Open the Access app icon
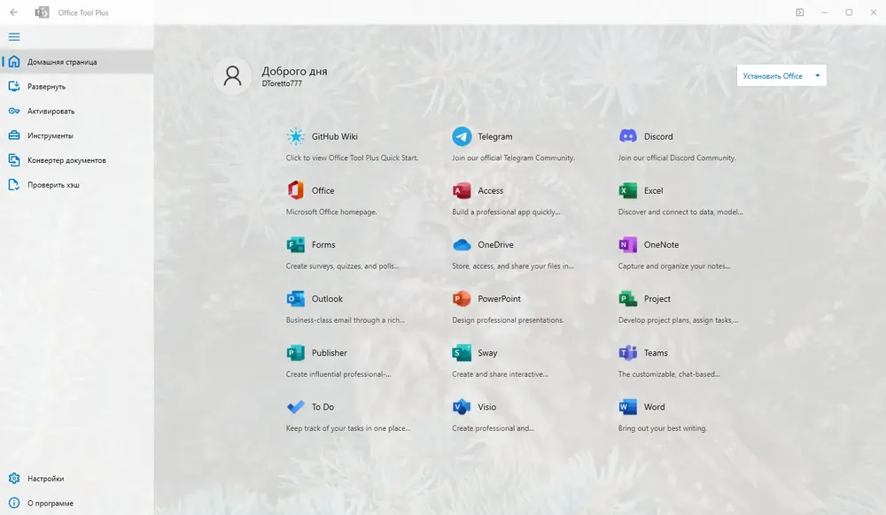Image resolution: width=886 pixels, height=515 pixels. pos(462,190)
